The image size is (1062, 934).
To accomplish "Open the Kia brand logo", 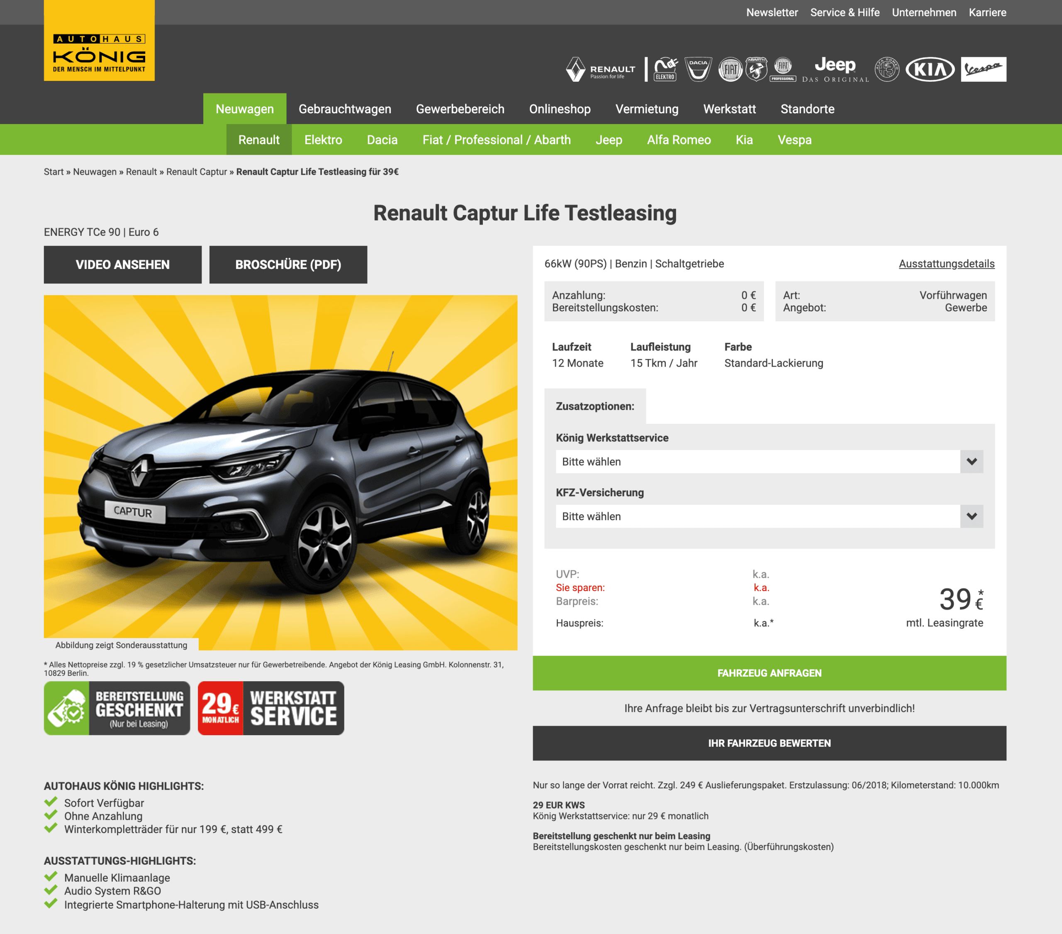I will (x=930, y=69).
